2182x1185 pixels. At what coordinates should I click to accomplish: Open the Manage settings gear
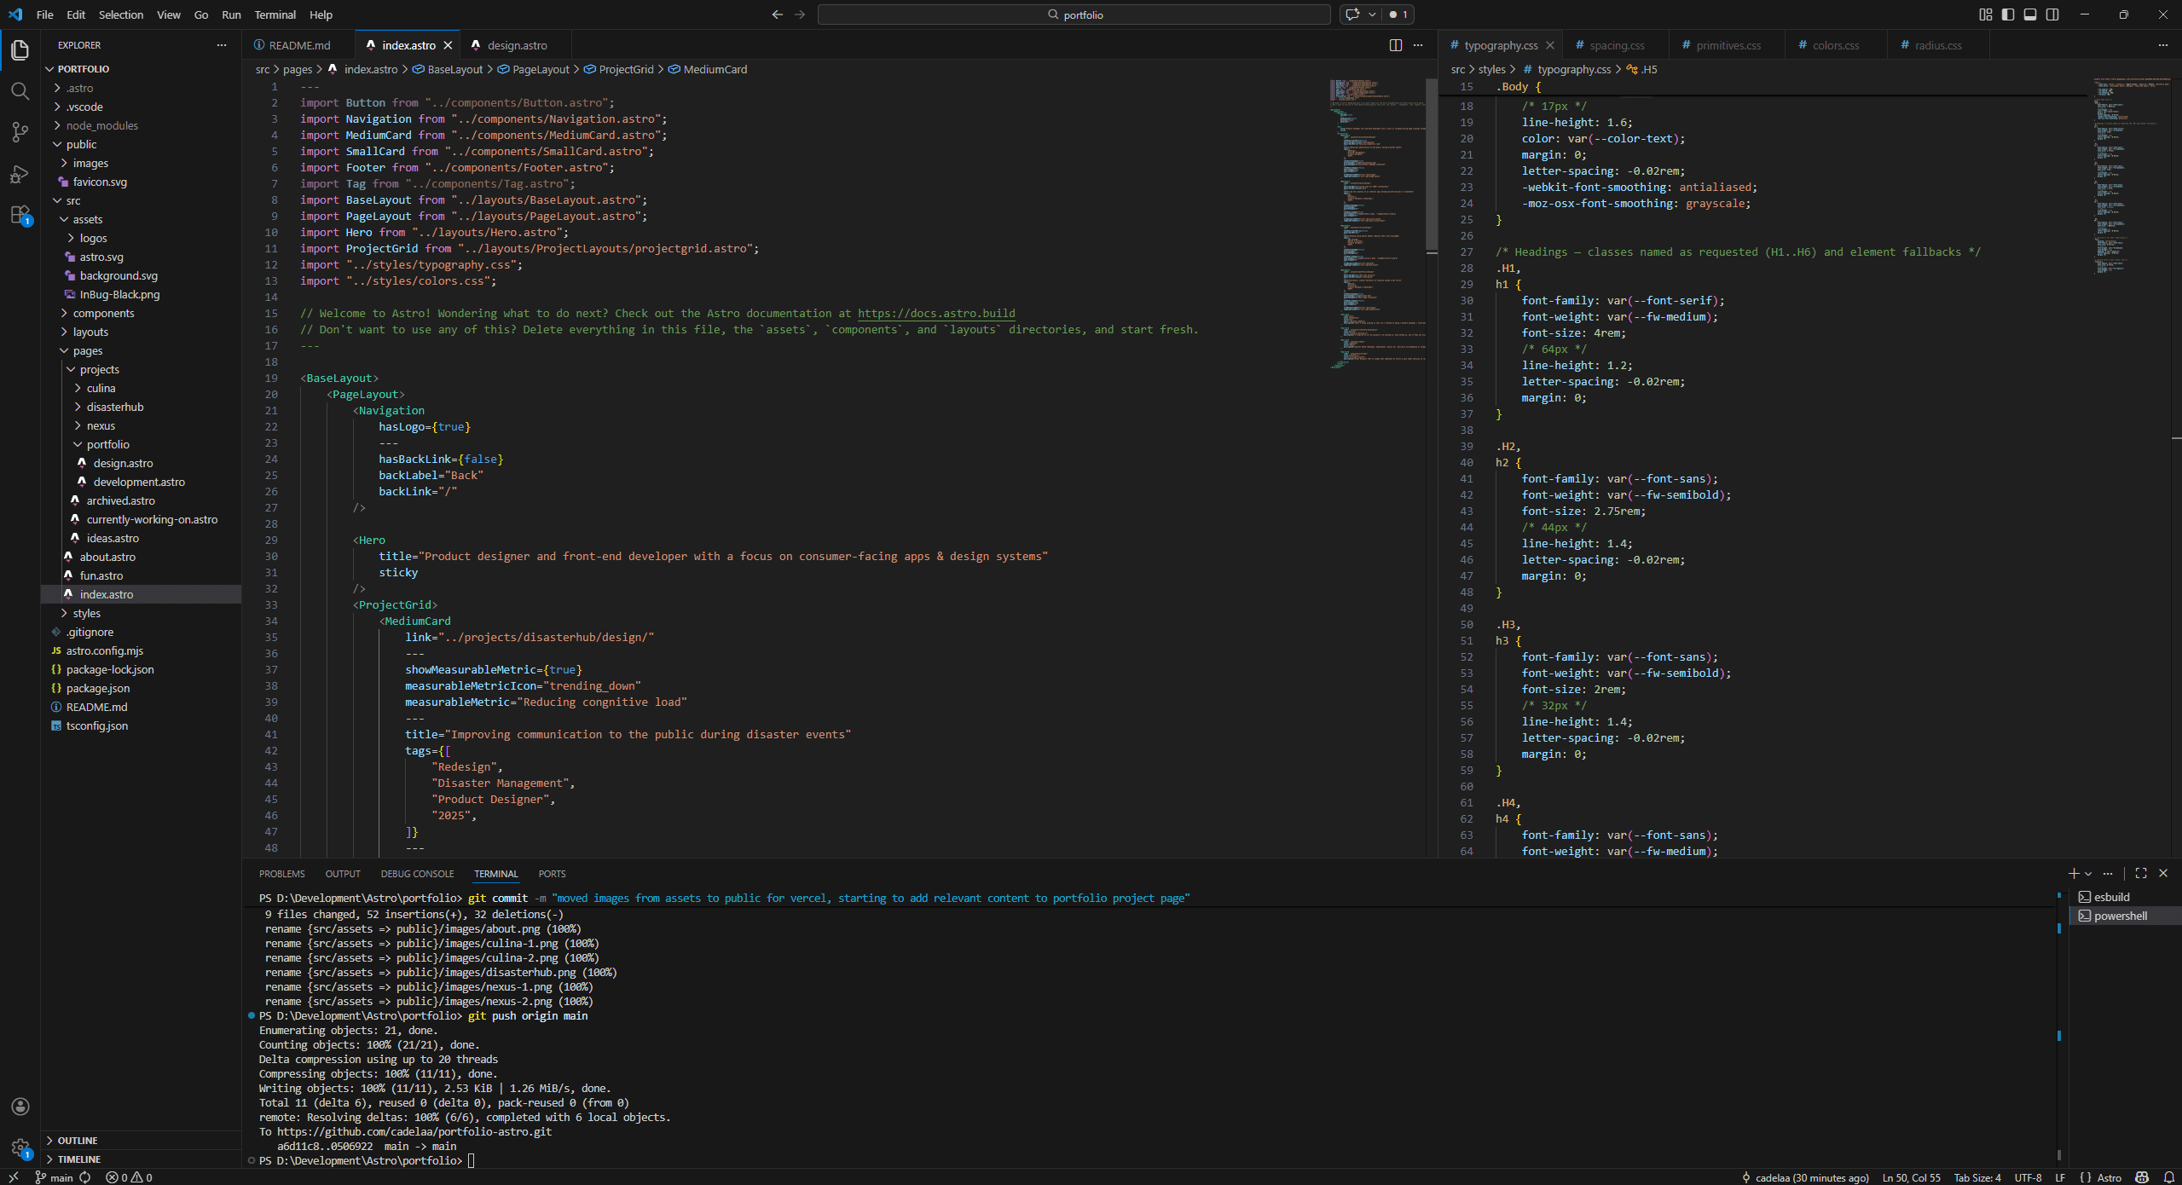click(20, 1147)
